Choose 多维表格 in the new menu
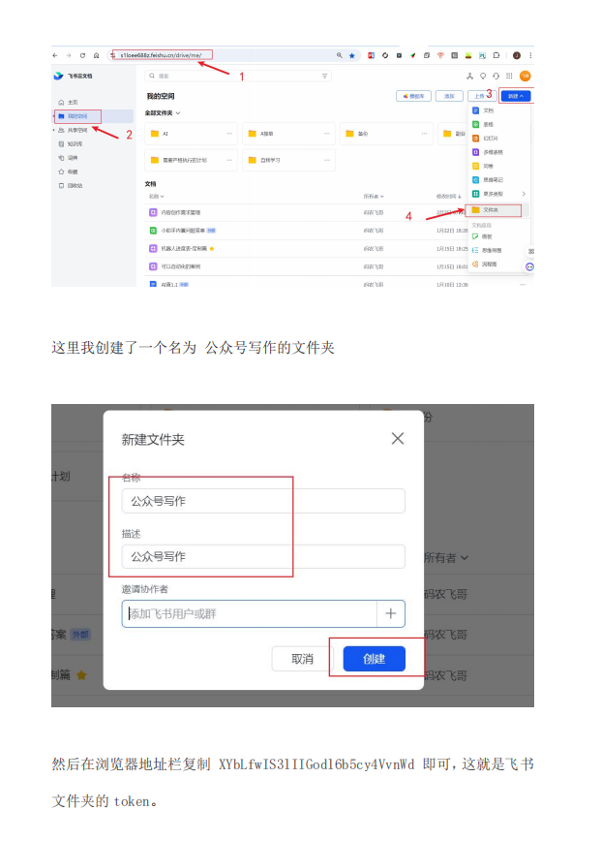The height and width of the screenshot is (841, 601). tap(498, 152)
